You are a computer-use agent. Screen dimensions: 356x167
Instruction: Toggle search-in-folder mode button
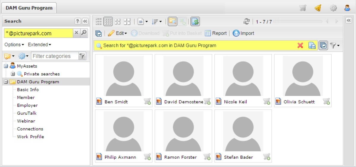(x=173, y=22)
